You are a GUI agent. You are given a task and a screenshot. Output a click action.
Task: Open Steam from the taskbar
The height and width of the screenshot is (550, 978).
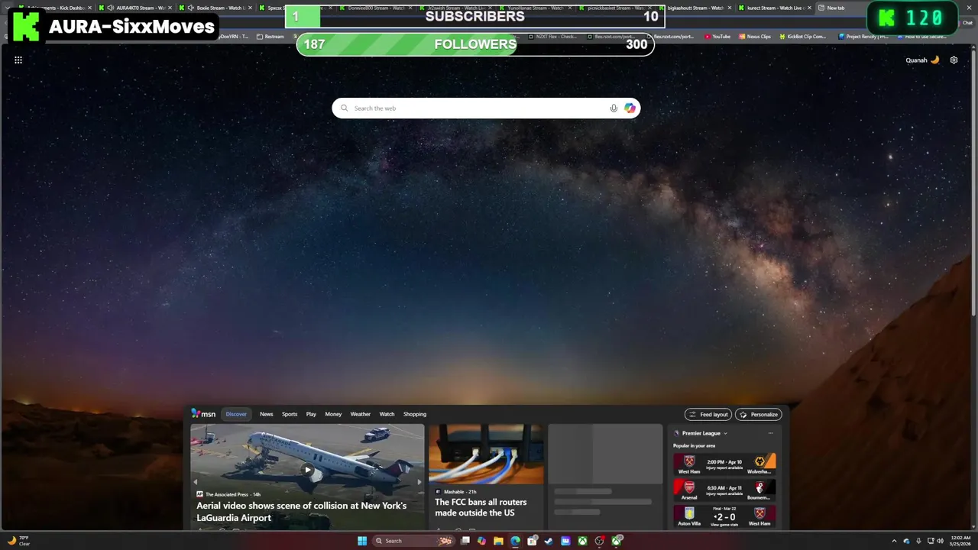point(549,541)
